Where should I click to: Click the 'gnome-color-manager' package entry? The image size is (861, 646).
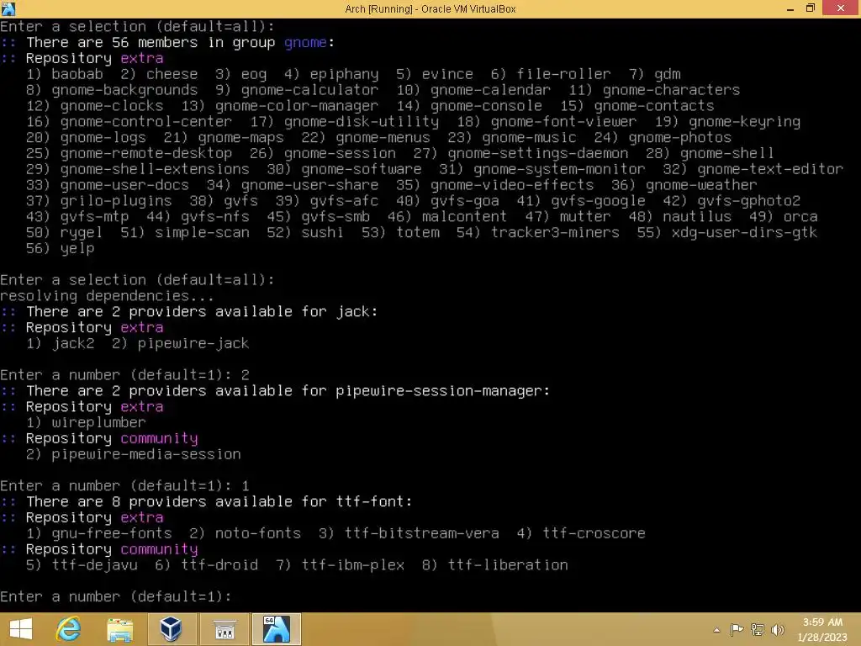[x=297, y=106]
